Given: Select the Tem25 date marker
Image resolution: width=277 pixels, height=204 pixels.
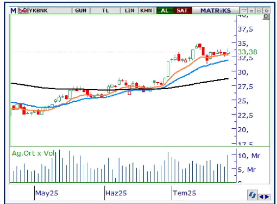Looking at the screenshot, I should [184, 193].
